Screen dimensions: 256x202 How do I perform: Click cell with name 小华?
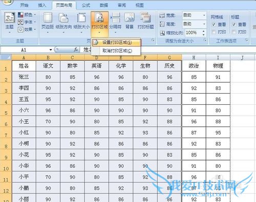tap(24, 166)
